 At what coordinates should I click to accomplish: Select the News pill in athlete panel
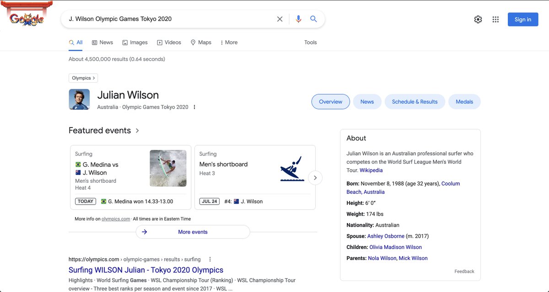(367, 102)
